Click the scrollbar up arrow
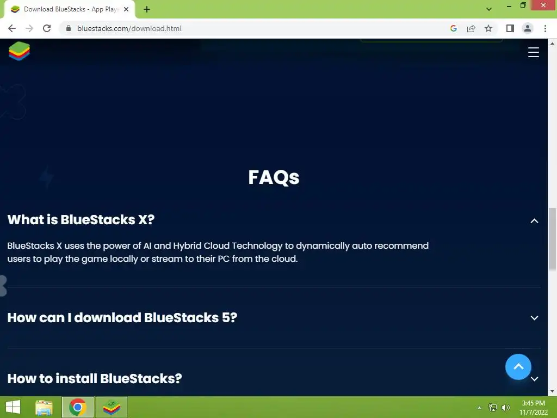Screen dimensions: 557x418 click(x=552, y=44)
